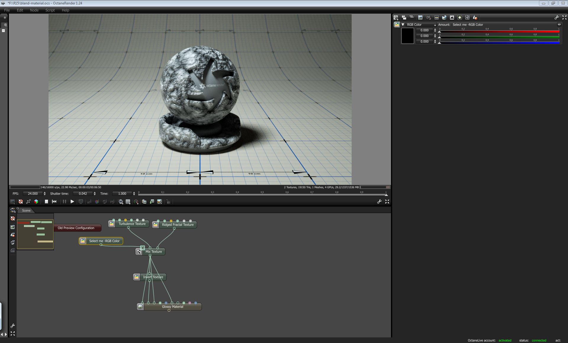
Task: Click the FPS value field
Action: tap(33, 194)
